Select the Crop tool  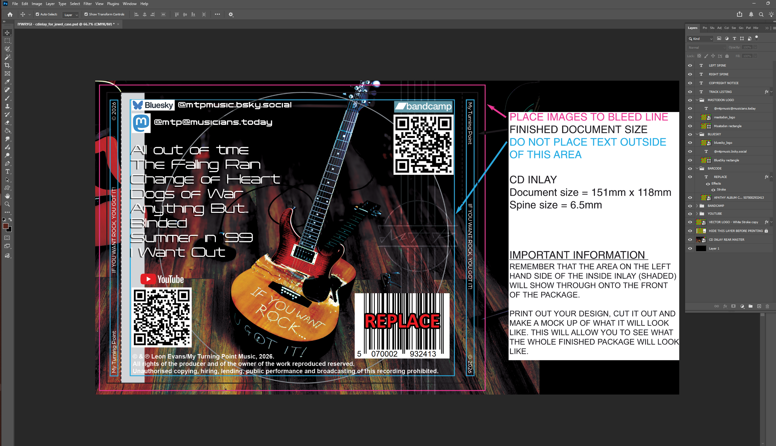coord(7,65)
